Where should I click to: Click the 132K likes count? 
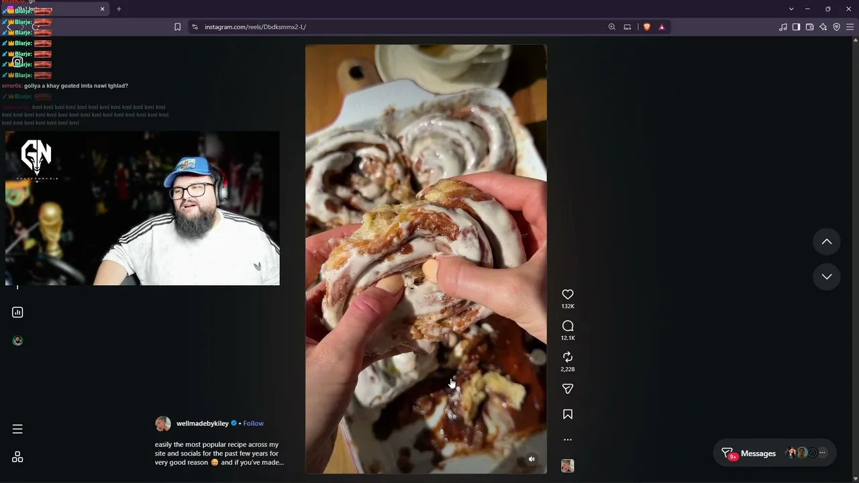pos(568,307)
